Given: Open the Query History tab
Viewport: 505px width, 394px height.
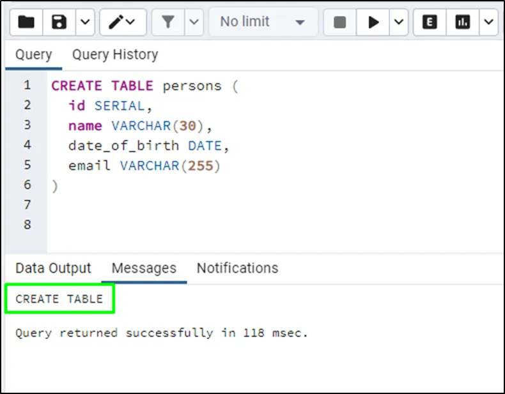Looking at the screenshot, I should pyautogui.click(x=114, y=55).
